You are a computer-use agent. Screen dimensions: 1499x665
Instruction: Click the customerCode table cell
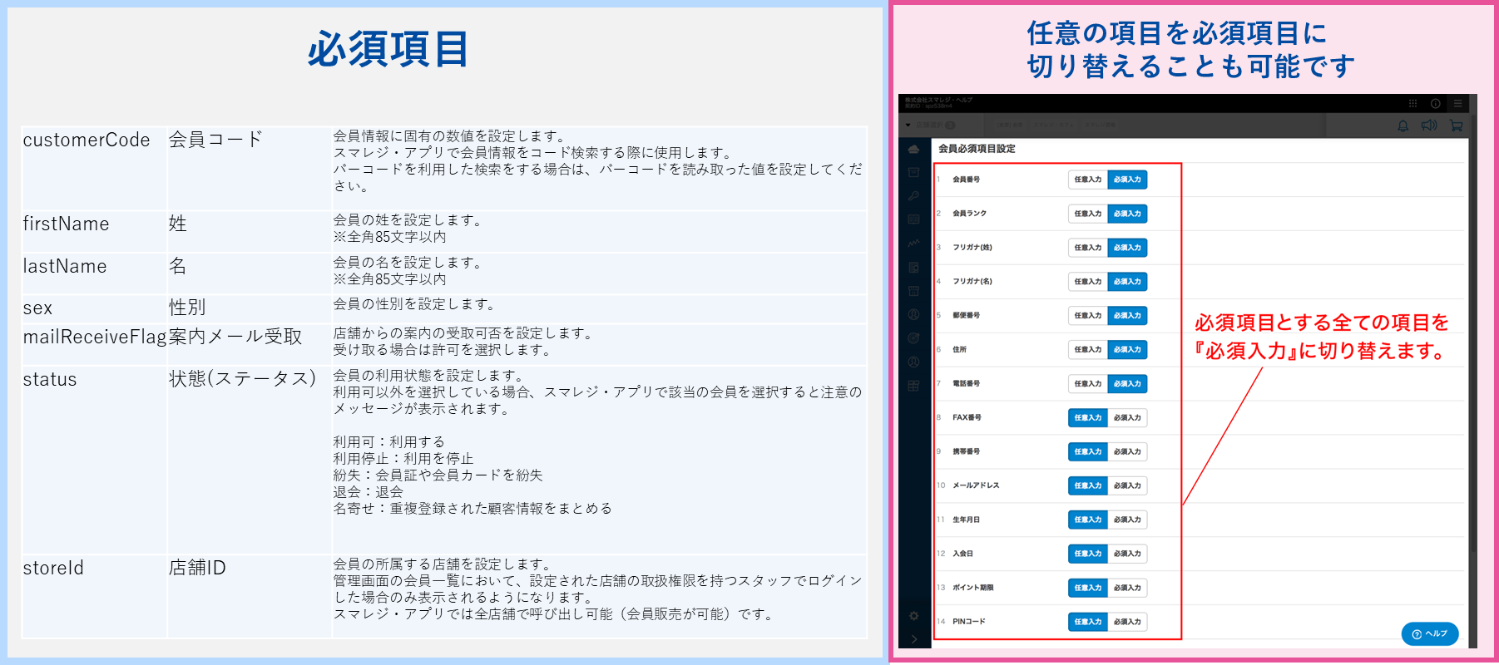coord(94,168)
